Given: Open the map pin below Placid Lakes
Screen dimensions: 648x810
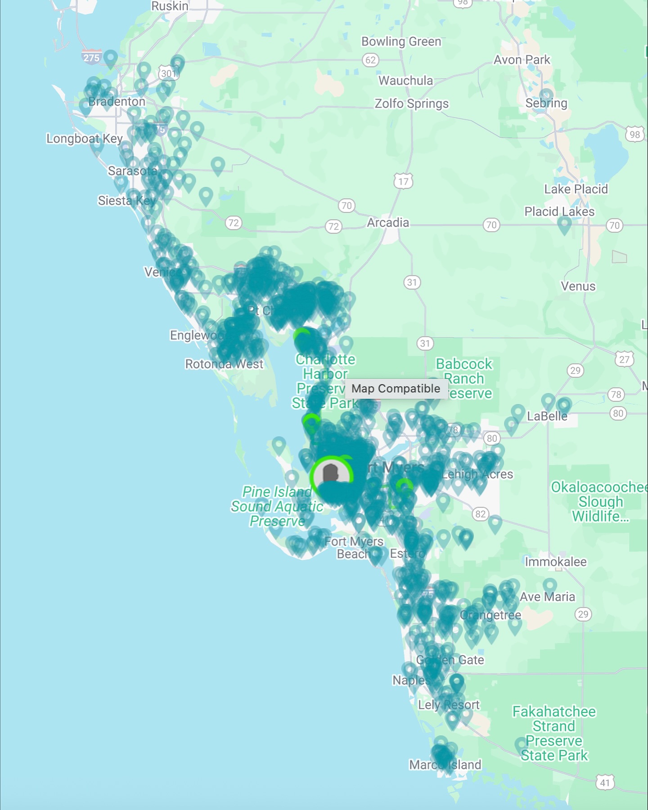Looking at the screenshot, I should (564, 225).
